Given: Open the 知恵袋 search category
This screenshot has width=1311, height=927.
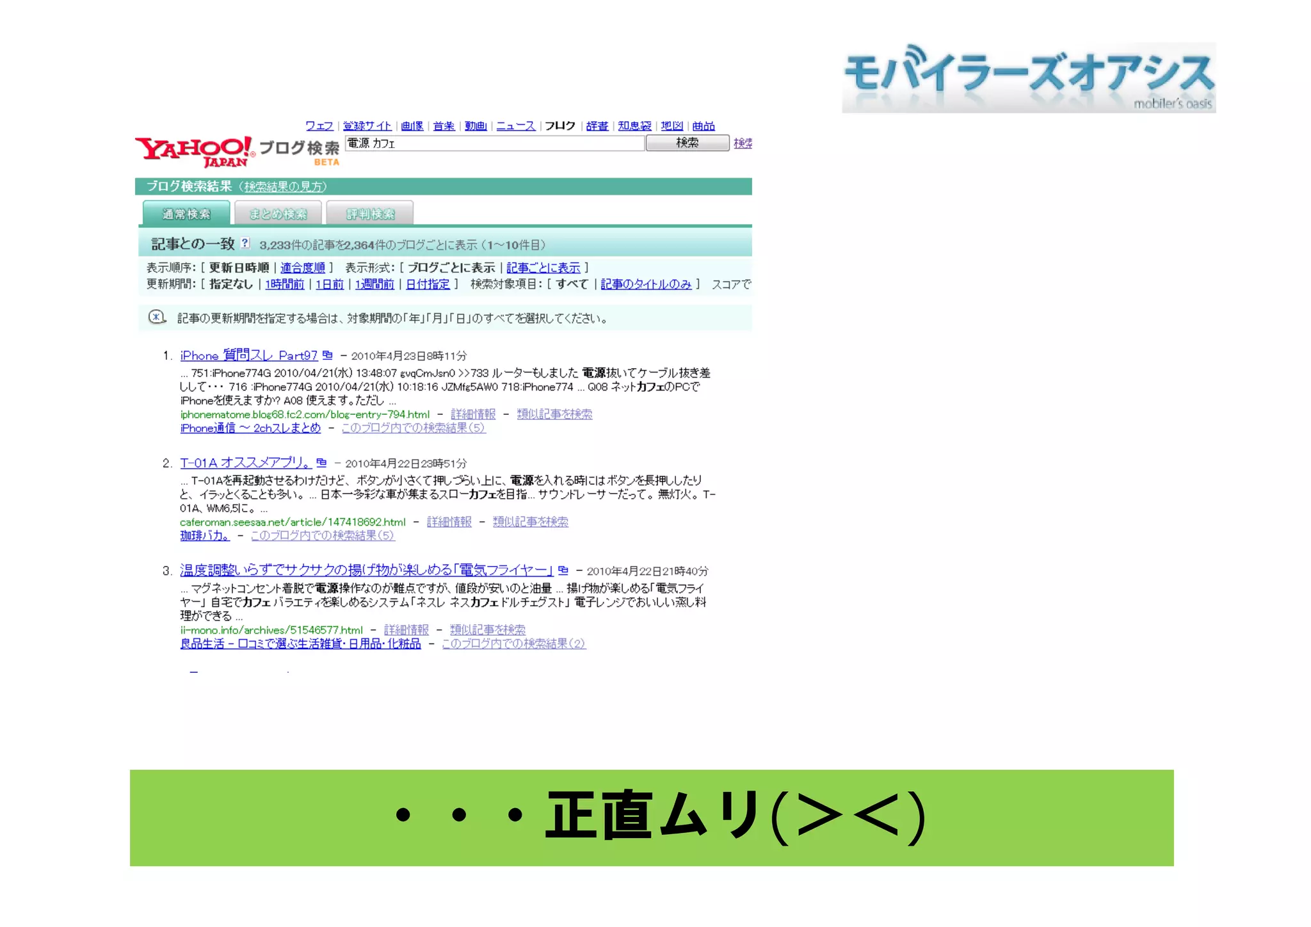Looking at the screenshot, I should click(x=634, y=126).
